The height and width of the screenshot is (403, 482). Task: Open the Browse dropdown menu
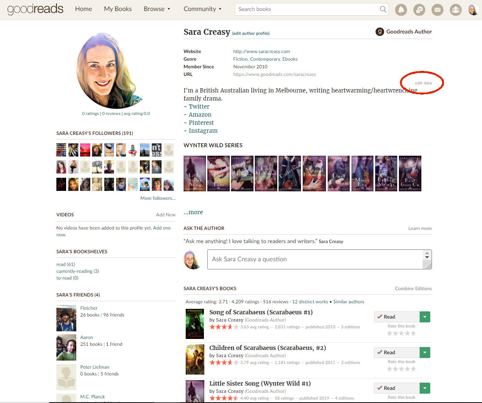(157, 9)
